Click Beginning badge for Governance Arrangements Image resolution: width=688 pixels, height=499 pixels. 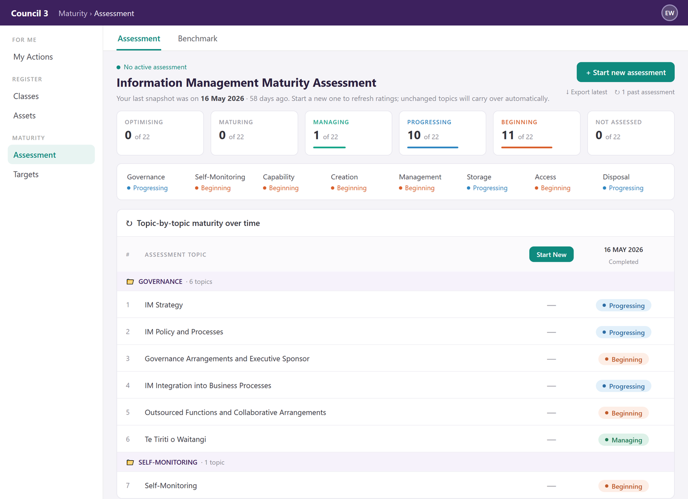624,360
